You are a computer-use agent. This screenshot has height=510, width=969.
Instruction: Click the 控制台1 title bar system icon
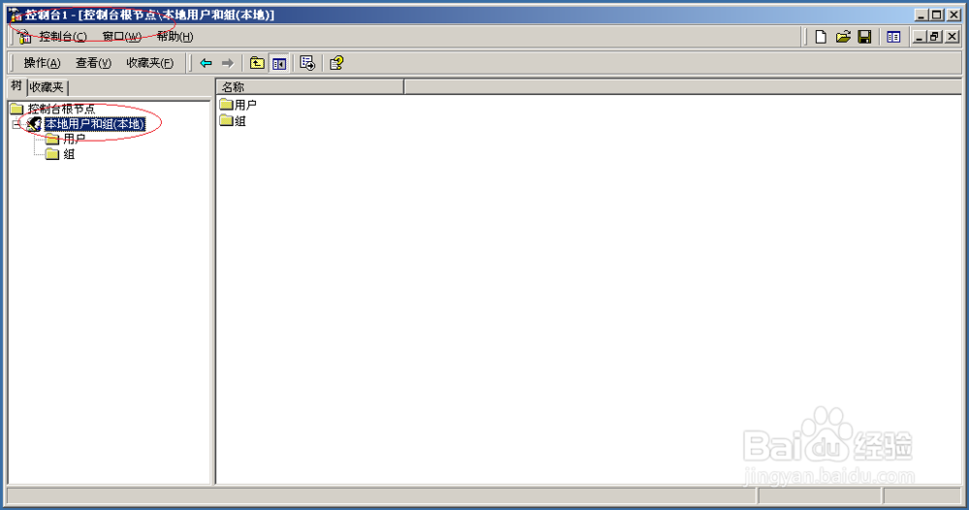click(16, 15)
